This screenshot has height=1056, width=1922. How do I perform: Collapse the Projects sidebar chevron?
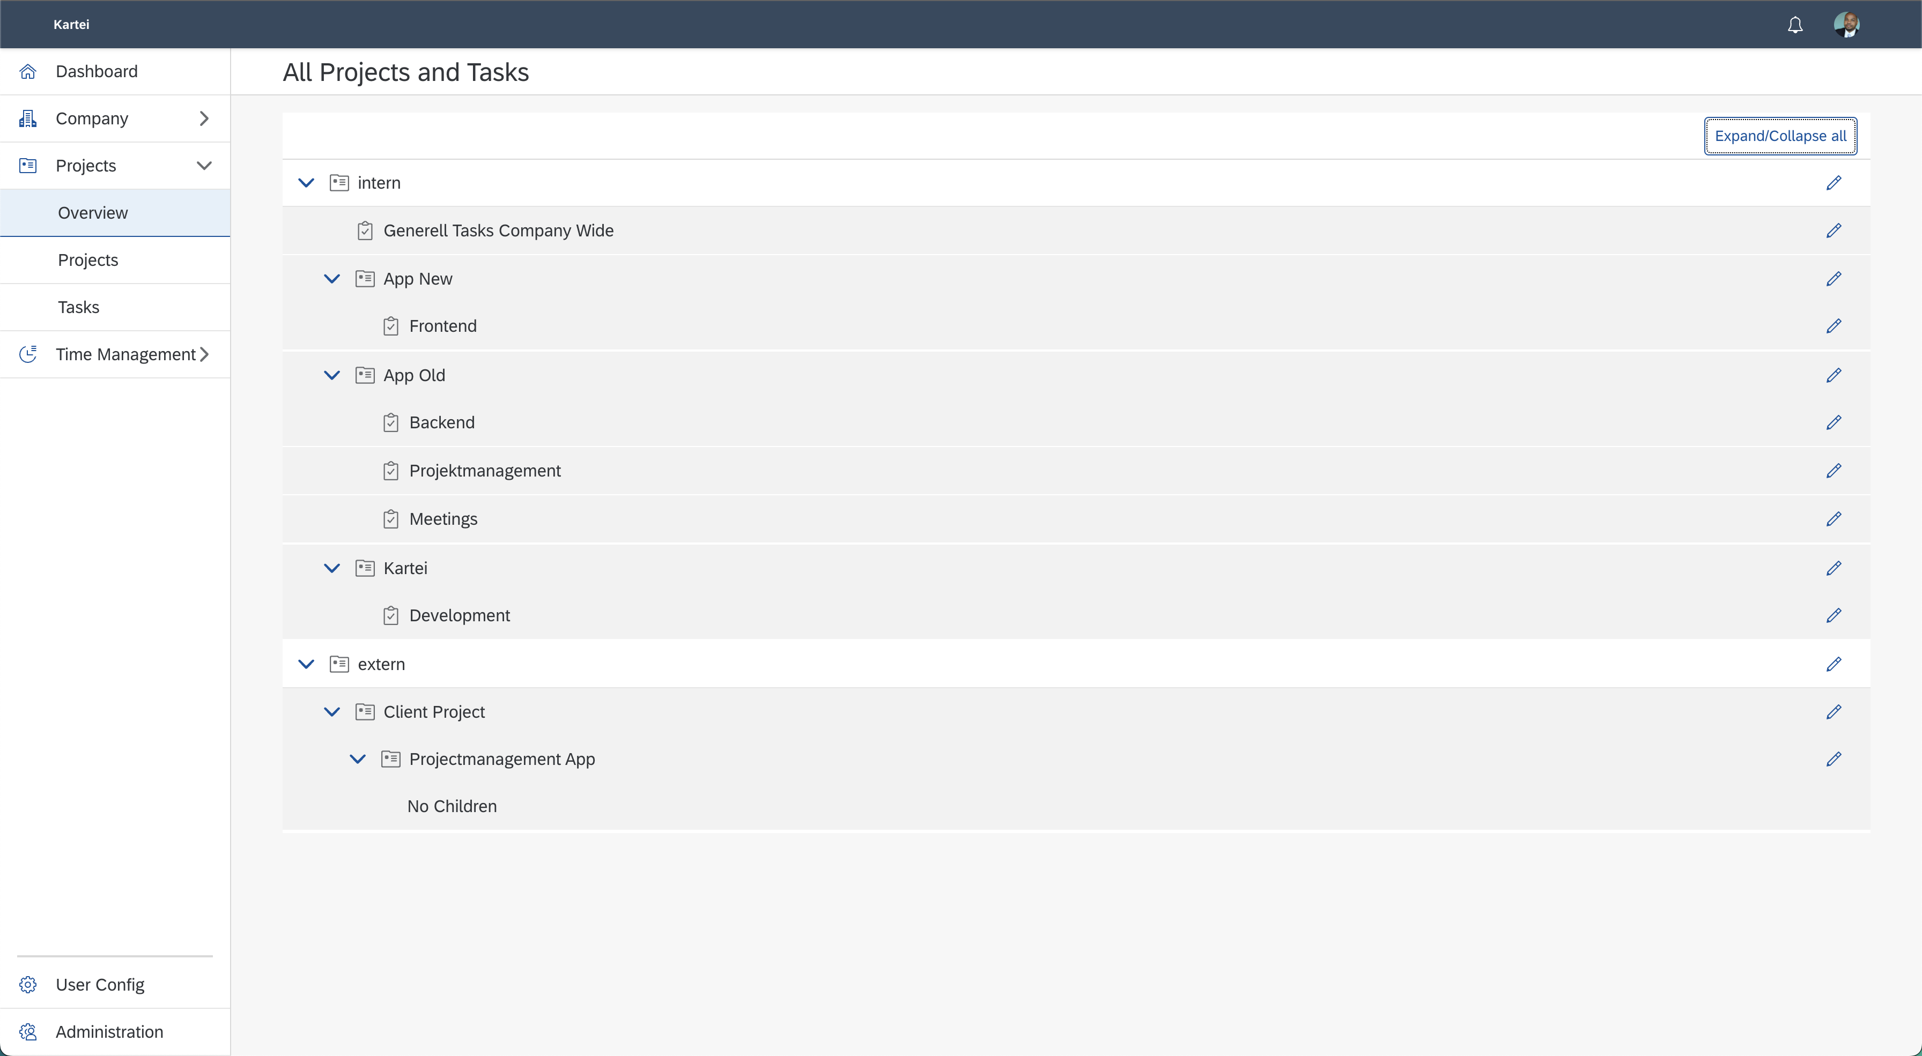point(204,166)
